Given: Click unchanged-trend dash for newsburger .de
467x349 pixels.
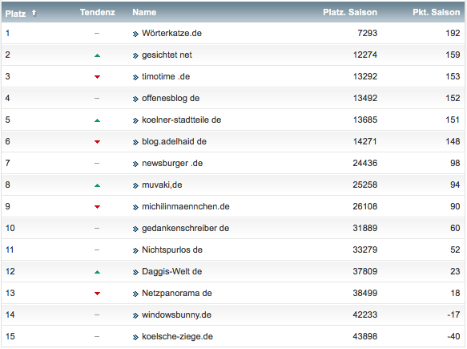Looking at the screenshot, I should click(x=97, y=164).
